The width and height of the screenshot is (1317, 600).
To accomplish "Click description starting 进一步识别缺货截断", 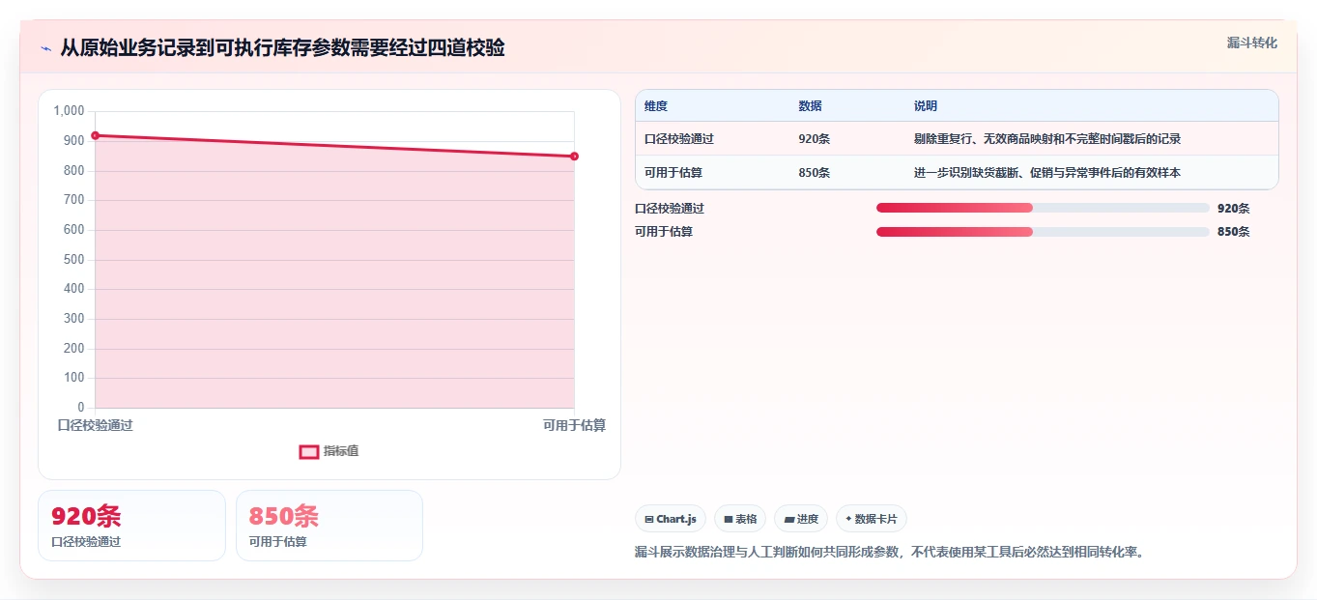I will tap(1047, 173).
